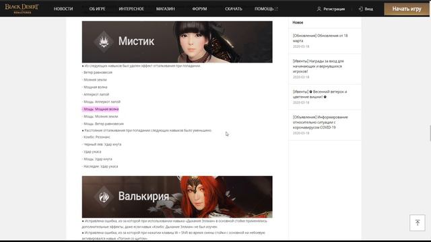This screenshot has height=242, width=431.
Task: Open the Награды за вход news link
Action: pos(319,66)
